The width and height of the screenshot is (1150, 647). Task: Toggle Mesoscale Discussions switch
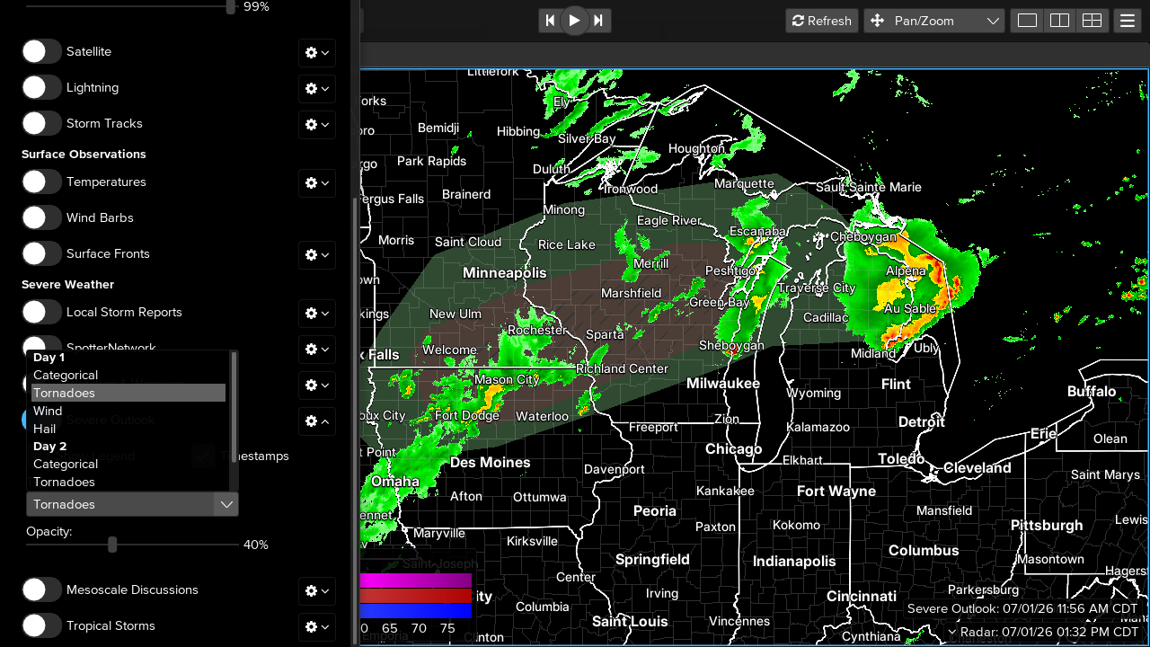[x=42, y=590]
